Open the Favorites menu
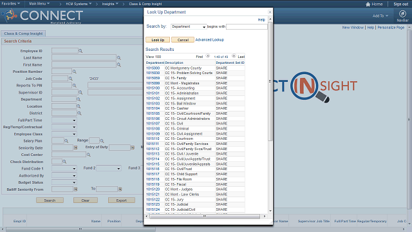The height and width of the screenshot is (232, 412). [11, 4]
